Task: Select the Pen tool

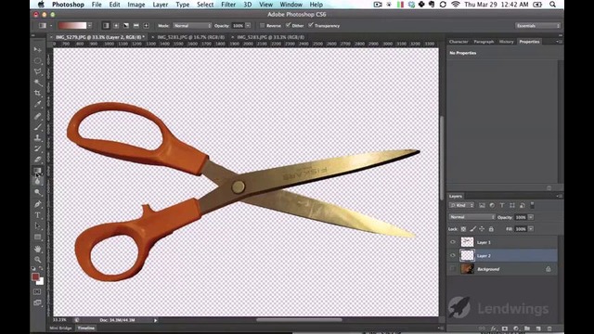Action: (x=37, y=204)
